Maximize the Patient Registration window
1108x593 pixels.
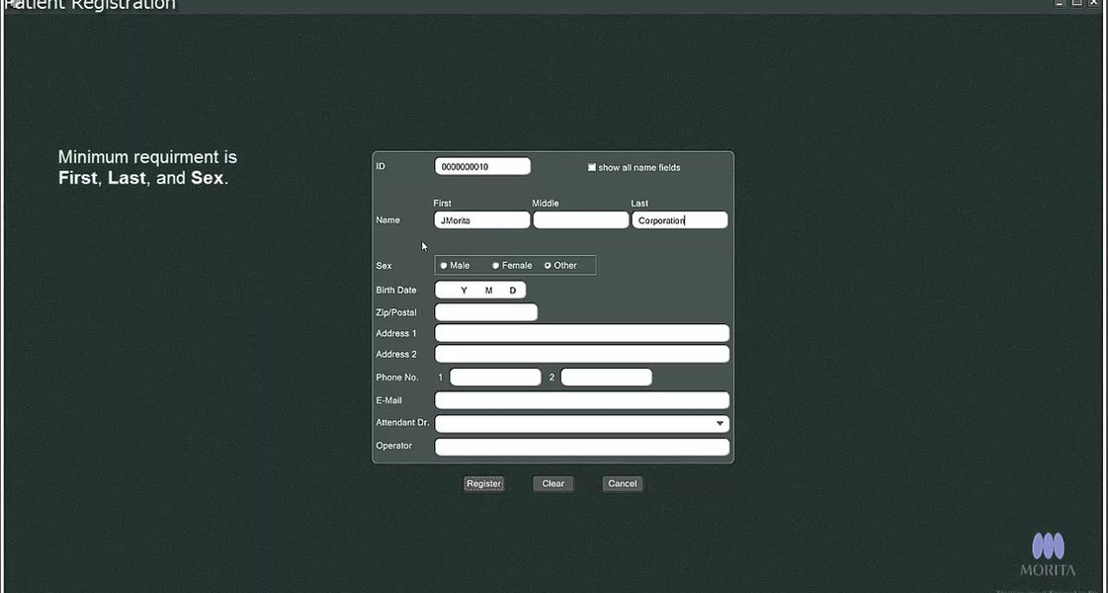[1077, 3]
